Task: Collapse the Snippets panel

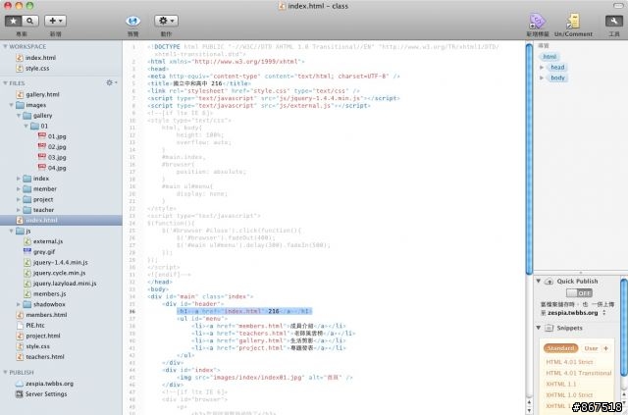Action: coord(539,328)
